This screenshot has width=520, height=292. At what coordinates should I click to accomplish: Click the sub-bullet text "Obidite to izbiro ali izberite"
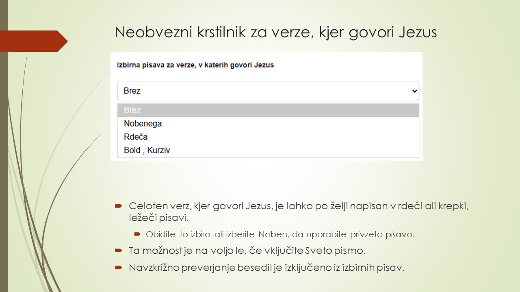[280, 234]
